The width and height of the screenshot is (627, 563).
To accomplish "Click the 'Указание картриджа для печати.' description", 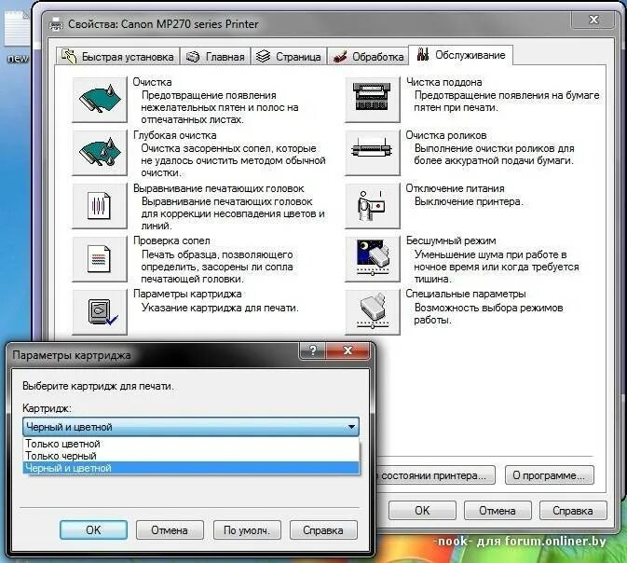I will [220, 308].
